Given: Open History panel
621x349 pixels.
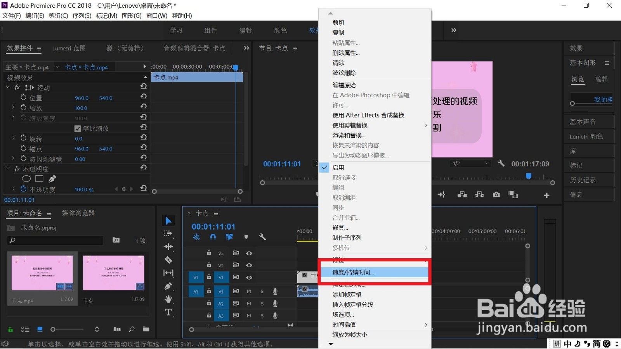Looking at the screenshot, I should [583, 180].
